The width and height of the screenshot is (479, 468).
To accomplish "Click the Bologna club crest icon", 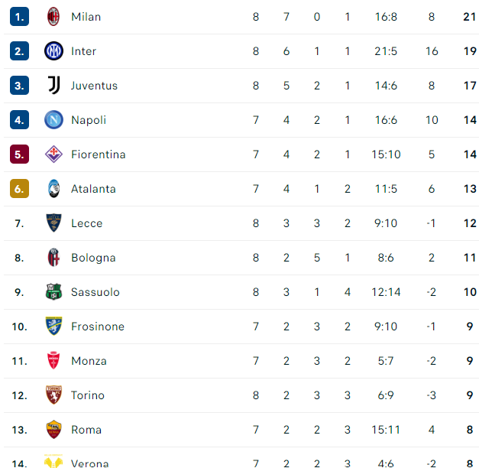I will (x=53, y=258).
